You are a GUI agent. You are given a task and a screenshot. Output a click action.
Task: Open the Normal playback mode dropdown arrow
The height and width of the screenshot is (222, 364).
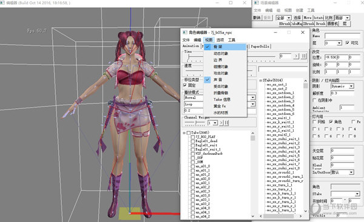coord(253,97)
